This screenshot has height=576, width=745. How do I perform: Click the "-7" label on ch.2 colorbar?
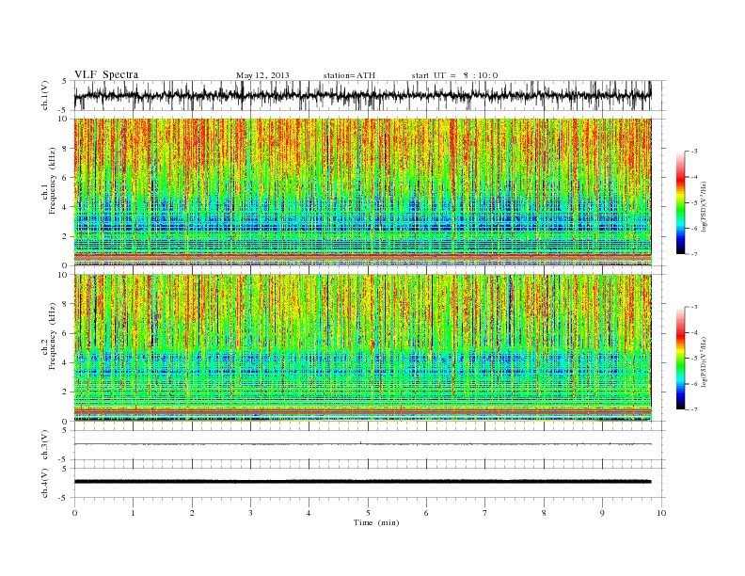coord(693,409)
